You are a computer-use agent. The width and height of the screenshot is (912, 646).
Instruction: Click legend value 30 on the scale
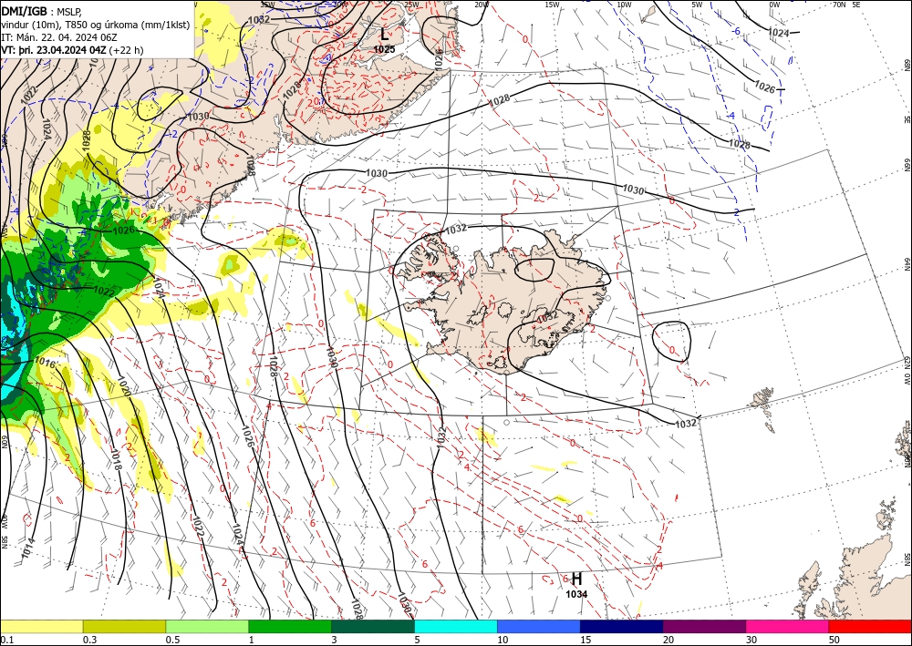click(x=751, y=640)
